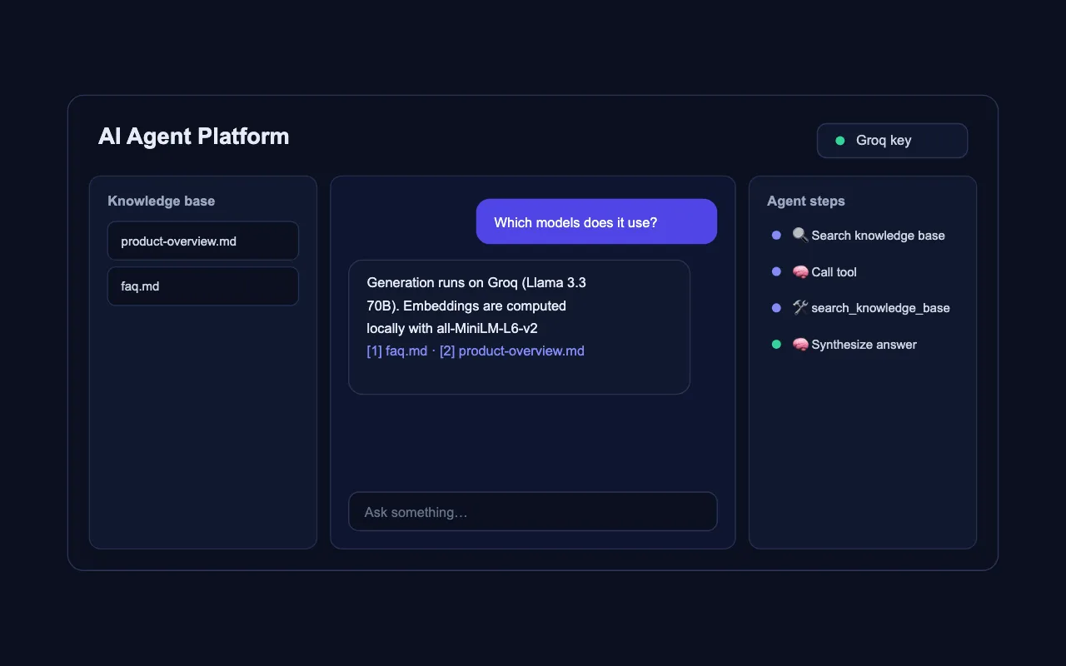Image resolution: width=1066 pixels, height=666 pixels.
Task: Select the Search knowledge base step label
Action: coord(878,236)
